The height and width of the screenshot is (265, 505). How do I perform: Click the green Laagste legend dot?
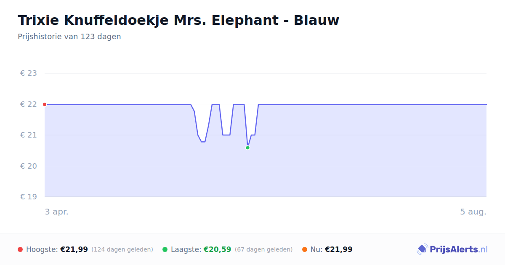click(165, 249)
